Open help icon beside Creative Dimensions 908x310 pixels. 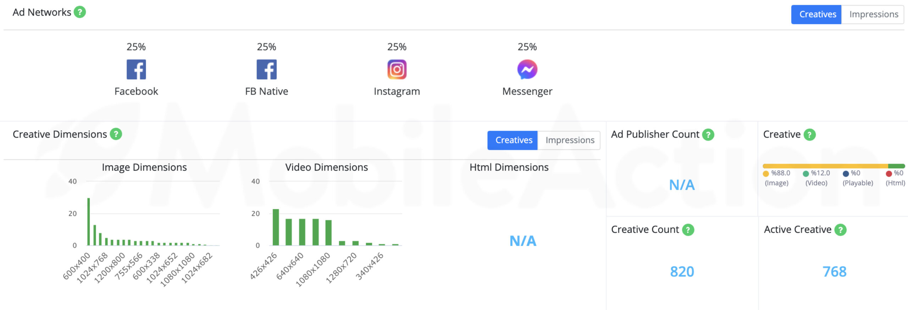click(116, 134)
